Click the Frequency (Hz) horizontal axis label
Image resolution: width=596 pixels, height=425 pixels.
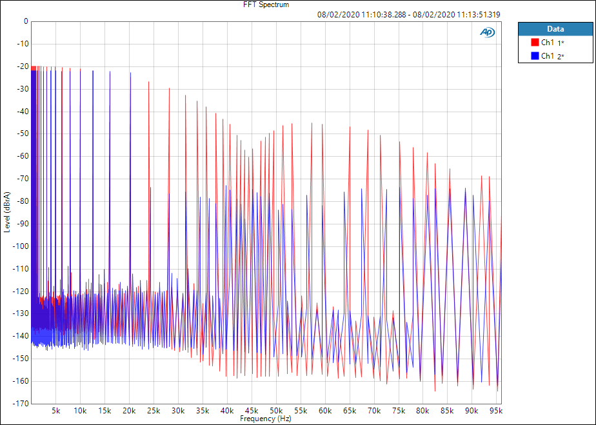tap(266, 419)
